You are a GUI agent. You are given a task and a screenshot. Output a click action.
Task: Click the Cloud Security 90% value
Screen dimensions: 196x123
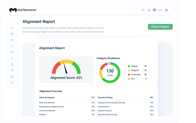[152, 107]
